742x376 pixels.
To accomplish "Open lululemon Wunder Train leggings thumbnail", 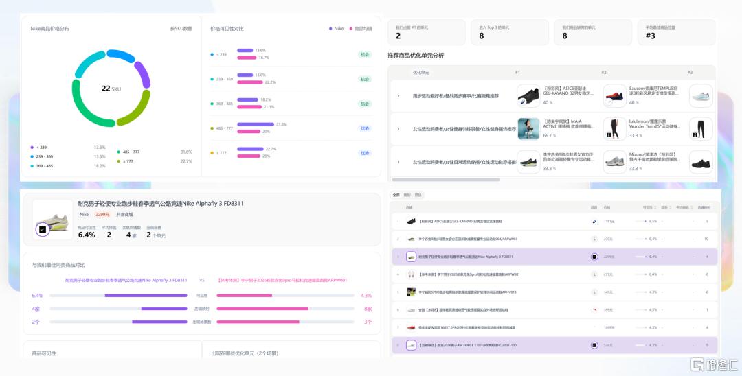I will point(615,129).
